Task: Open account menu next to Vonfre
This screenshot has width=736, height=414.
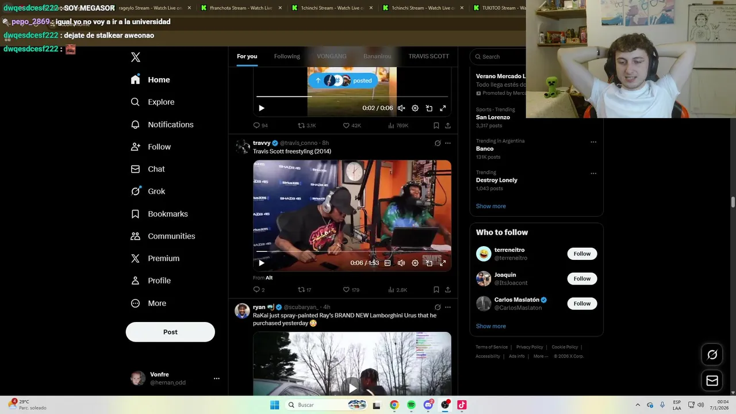Action: (x=217, y=378)
